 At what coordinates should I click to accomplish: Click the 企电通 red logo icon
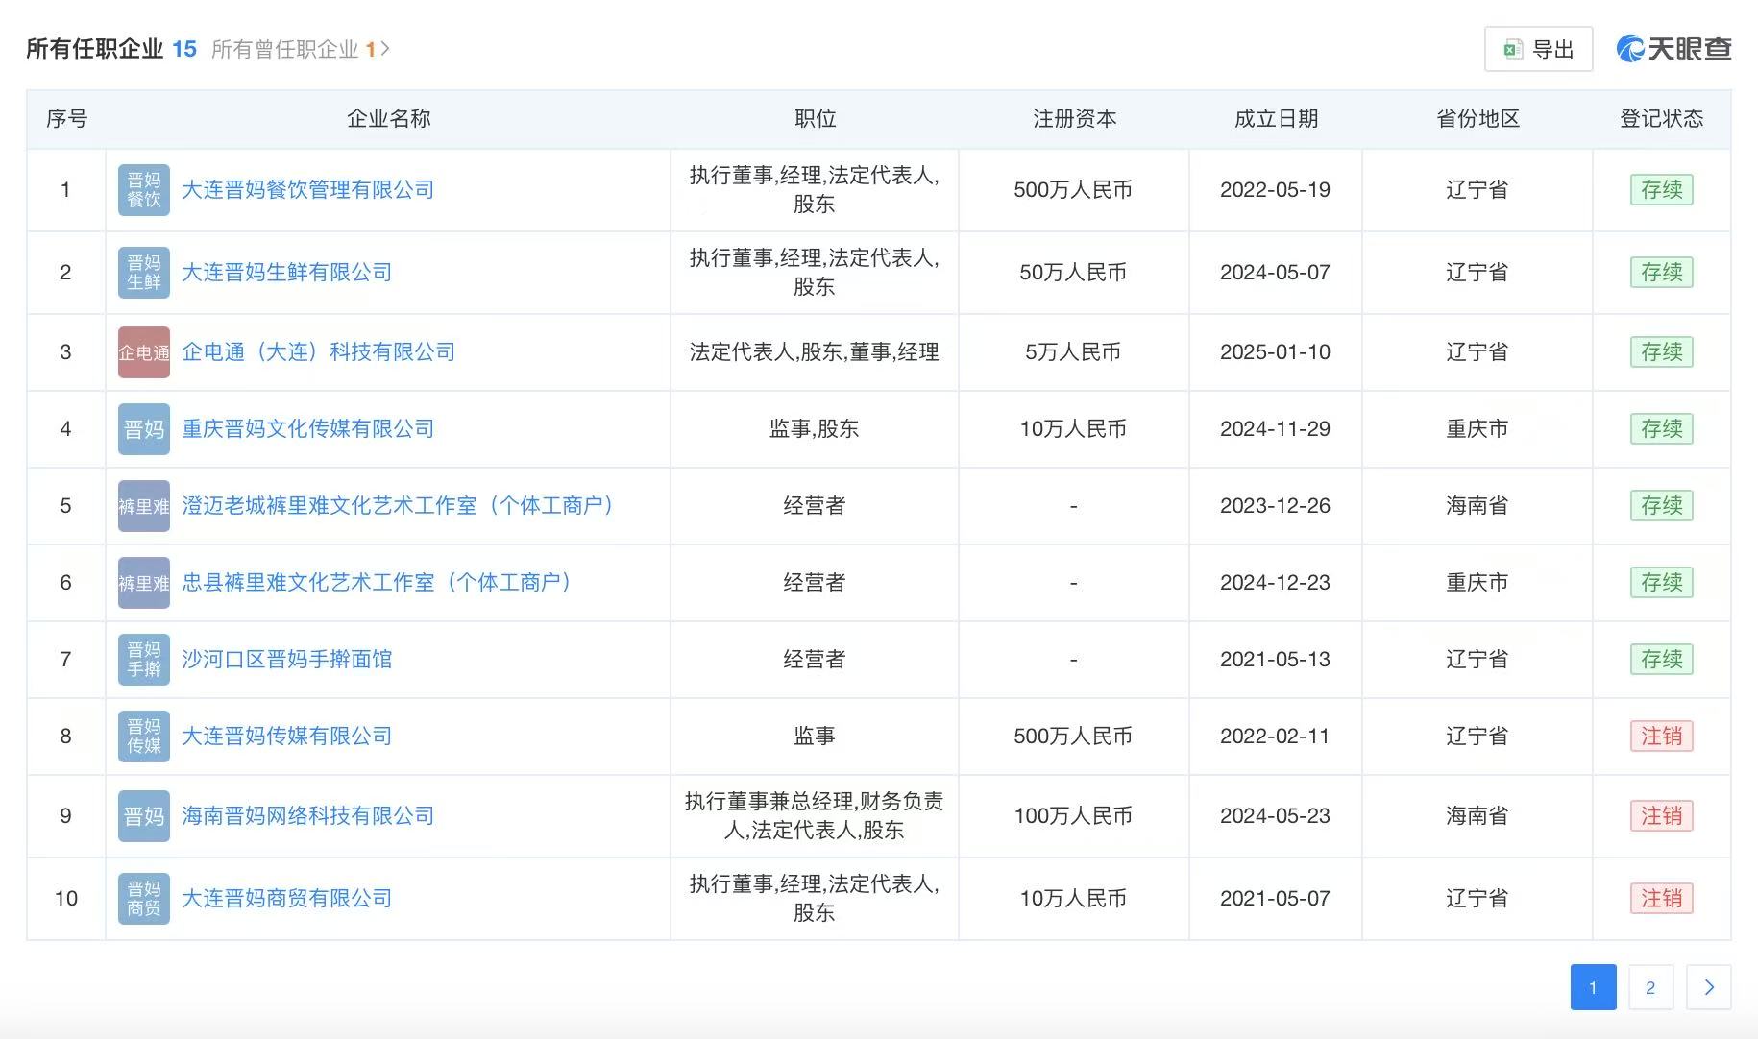pos(144,352)
